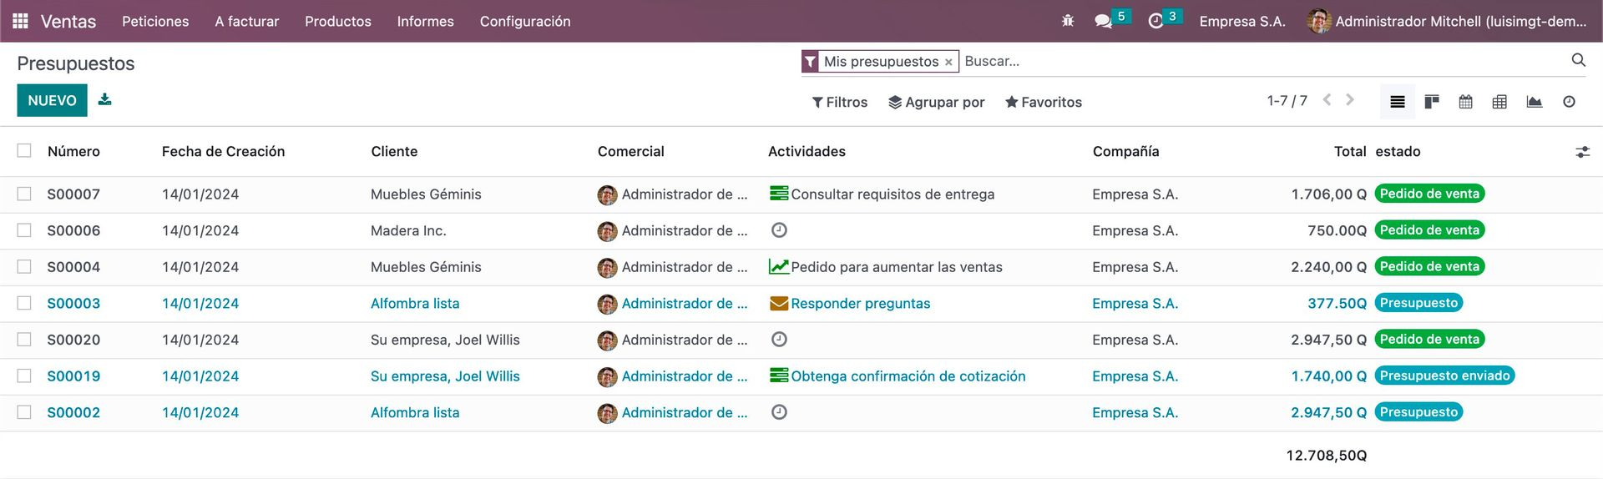This screenshot has height=479, width=1603.
Task: Open activity clock on S00006 row
Action: [779, 230]
